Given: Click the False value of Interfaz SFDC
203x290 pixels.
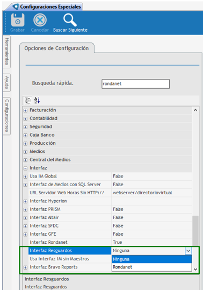Looking at the screenshot, I should pos(118,226).
